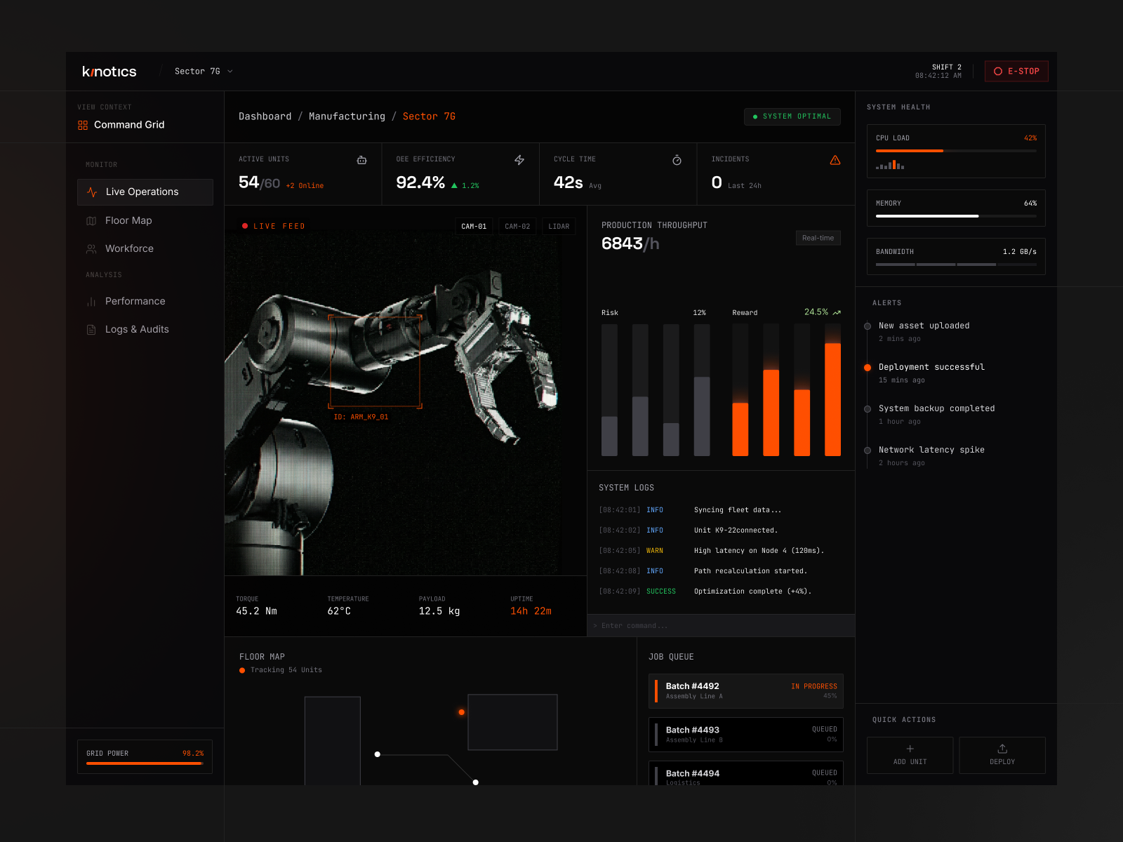1123x842 pixels.
Task: Toggle the New asset uploaded alert dot
Action: (868, 326)
